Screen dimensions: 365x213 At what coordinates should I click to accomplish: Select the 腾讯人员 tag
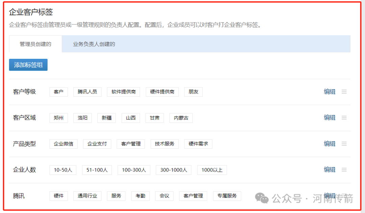(x=87, y=92)
